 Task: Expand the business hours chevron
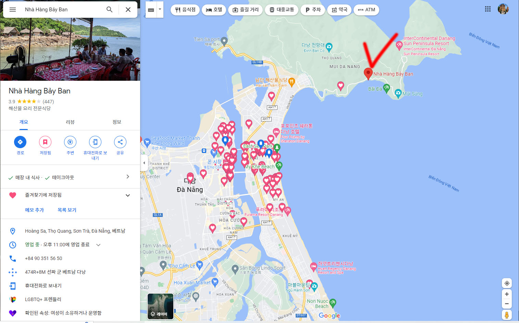(98, 245)
